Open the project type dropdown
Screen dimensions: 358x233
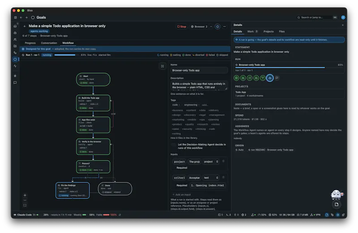coord(211,162)
